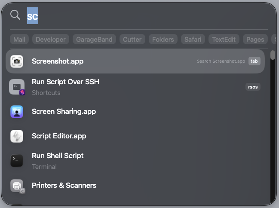
Task: Click the 'tab' key hint badge
Action: pyautogui.click(x=254, y=61)
